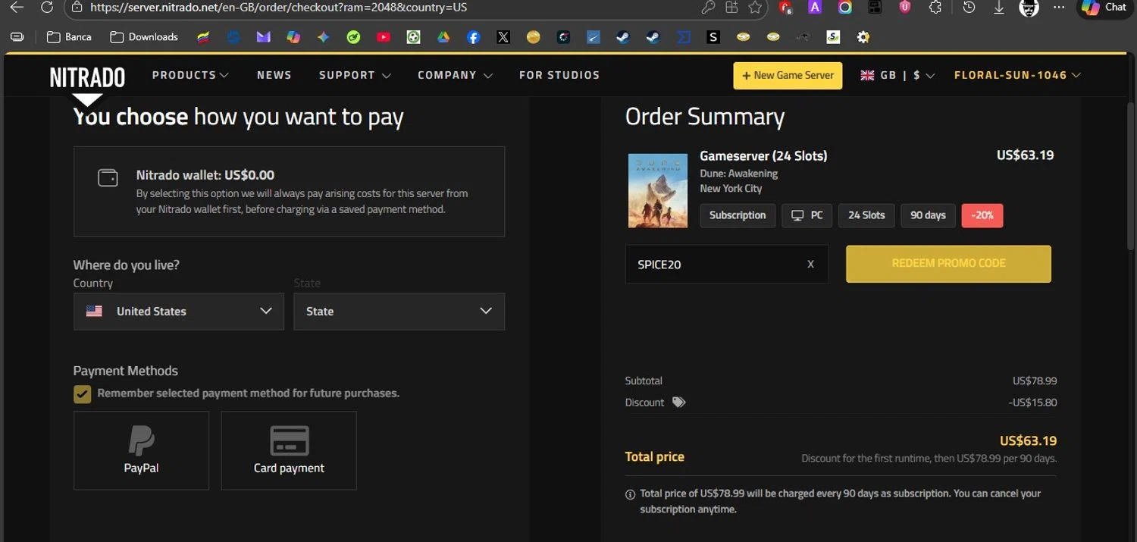Click the Gameserver (24 Slots) title
Screen dimensions: 1137x542
[763, 155]
